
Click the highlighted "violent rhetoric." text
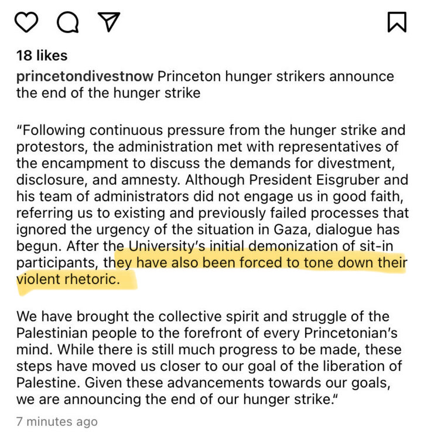pos(70,280)
